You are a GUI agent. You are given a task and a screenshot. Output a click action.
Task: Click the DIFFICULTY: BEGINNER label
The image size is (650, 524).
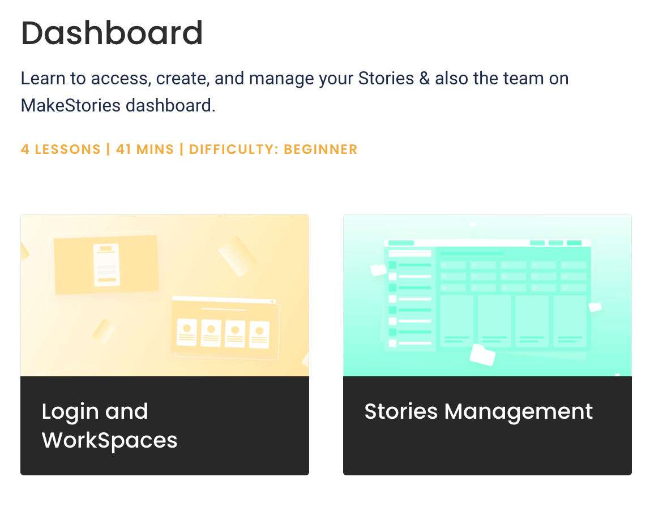pos(273,149)
